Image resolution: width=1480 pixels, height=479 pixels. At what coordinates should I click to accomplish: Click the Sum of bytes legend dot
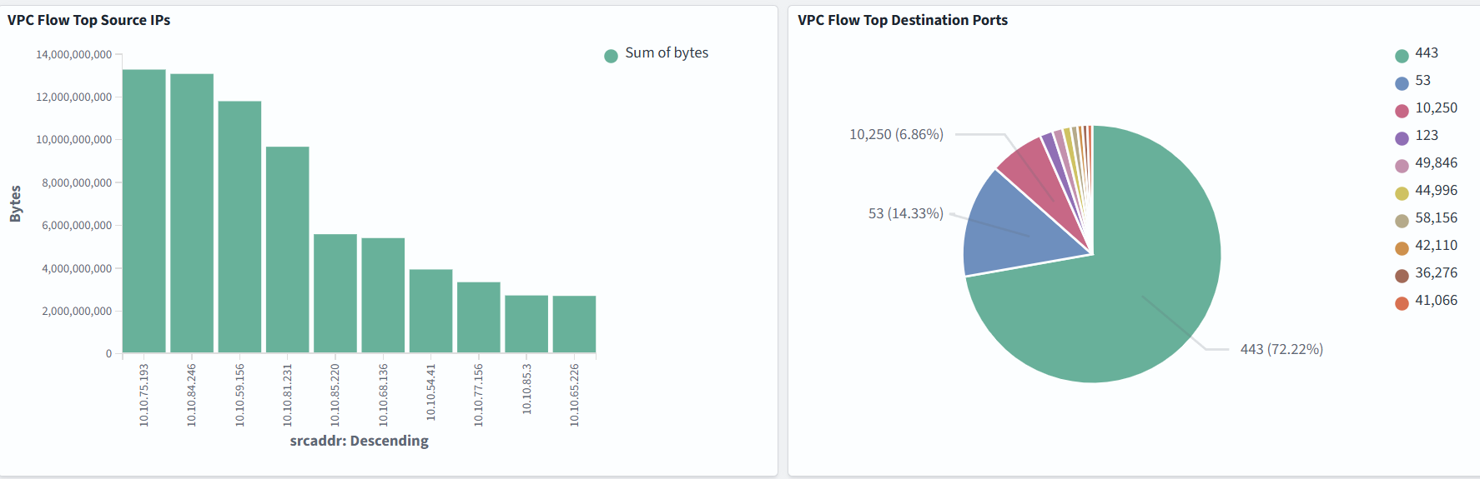(611, 56)
